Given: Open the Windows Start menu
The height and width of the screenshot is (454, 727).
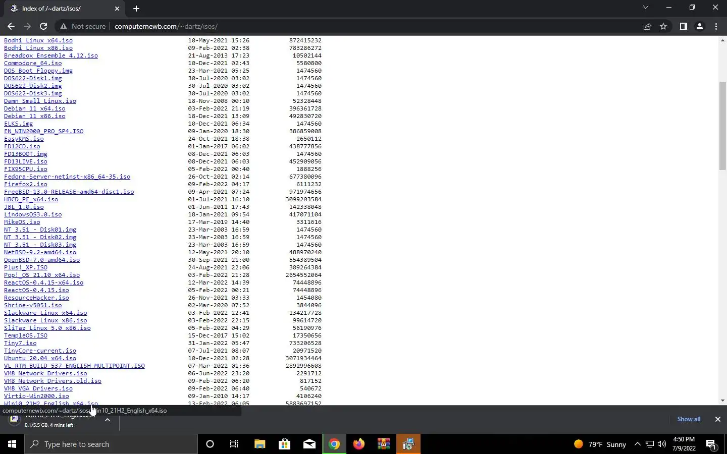Looking at the screenshot, I should pos(12,444).
